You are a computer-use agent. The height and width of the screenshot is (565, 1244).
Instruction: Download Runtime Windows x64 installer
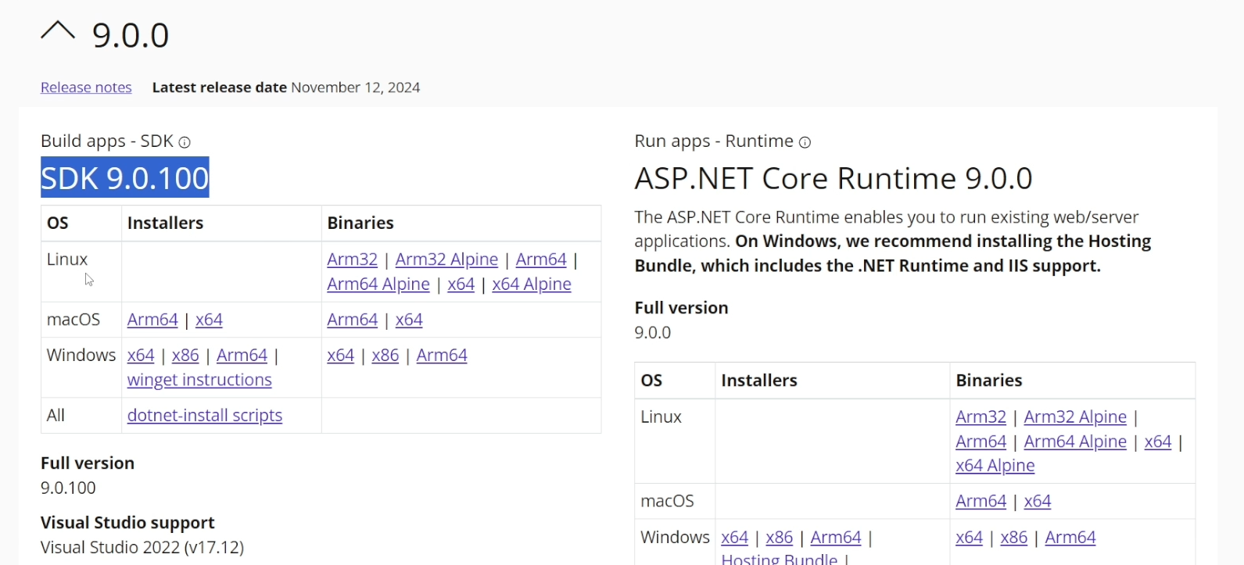pyautogui.click(x=734, y=538)
